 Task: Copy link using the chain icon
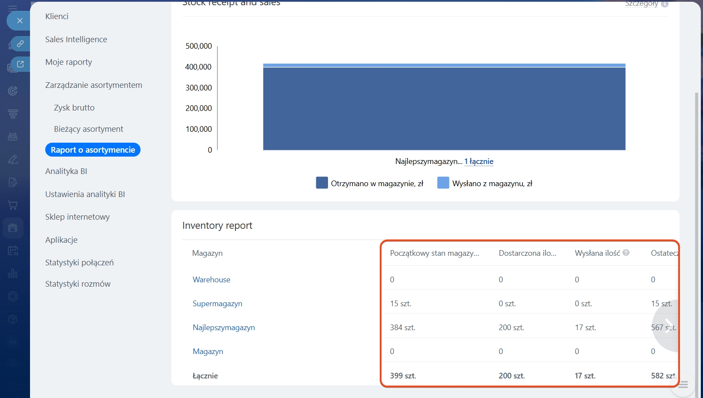point(20,44)
